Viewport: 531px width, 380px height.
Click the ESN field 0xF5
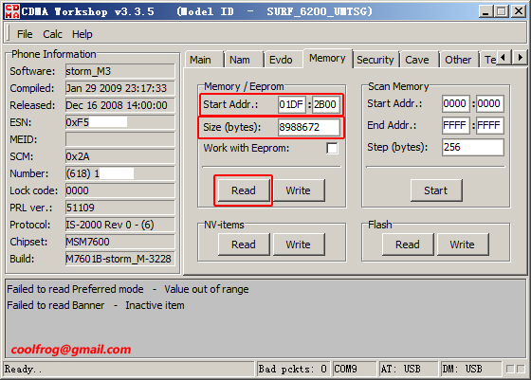coord(119,122)
